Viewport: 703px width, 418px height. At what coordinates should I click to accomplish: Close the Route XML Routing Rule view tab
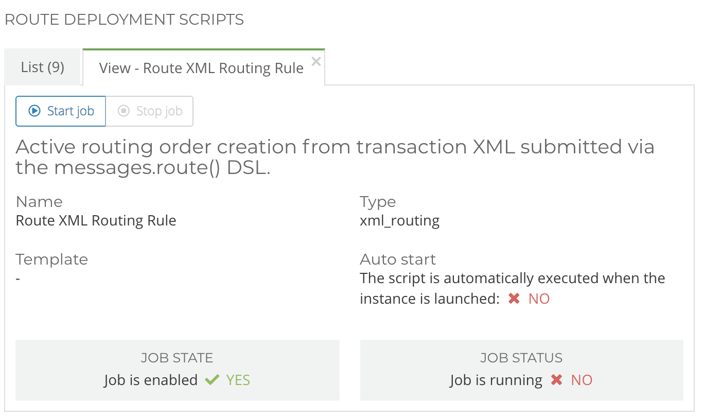(316, 61)
